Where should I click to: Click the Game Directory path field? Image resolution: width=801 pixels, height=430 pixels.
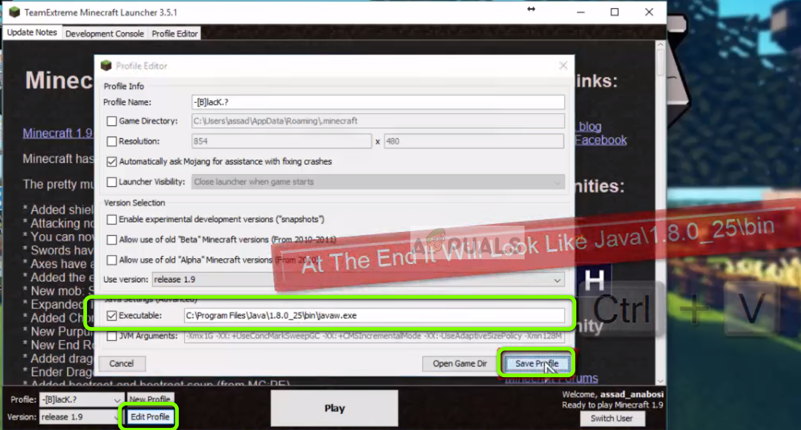(x=378, y=121)
